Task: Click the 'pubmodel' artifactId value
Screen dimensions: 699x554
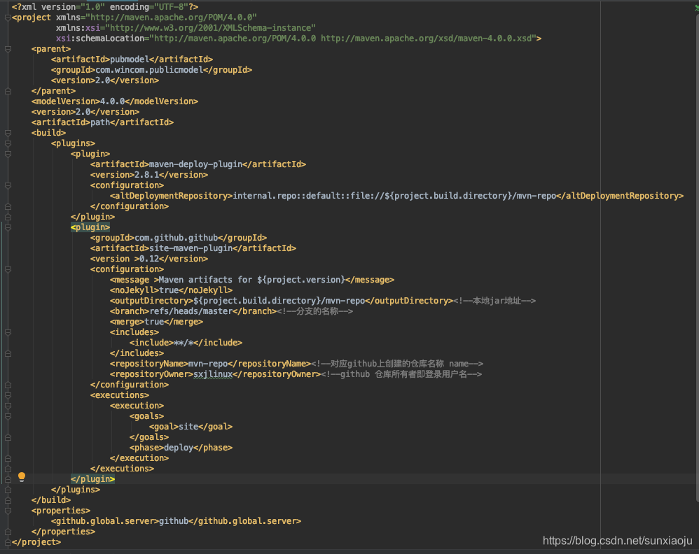Action: 130,59
